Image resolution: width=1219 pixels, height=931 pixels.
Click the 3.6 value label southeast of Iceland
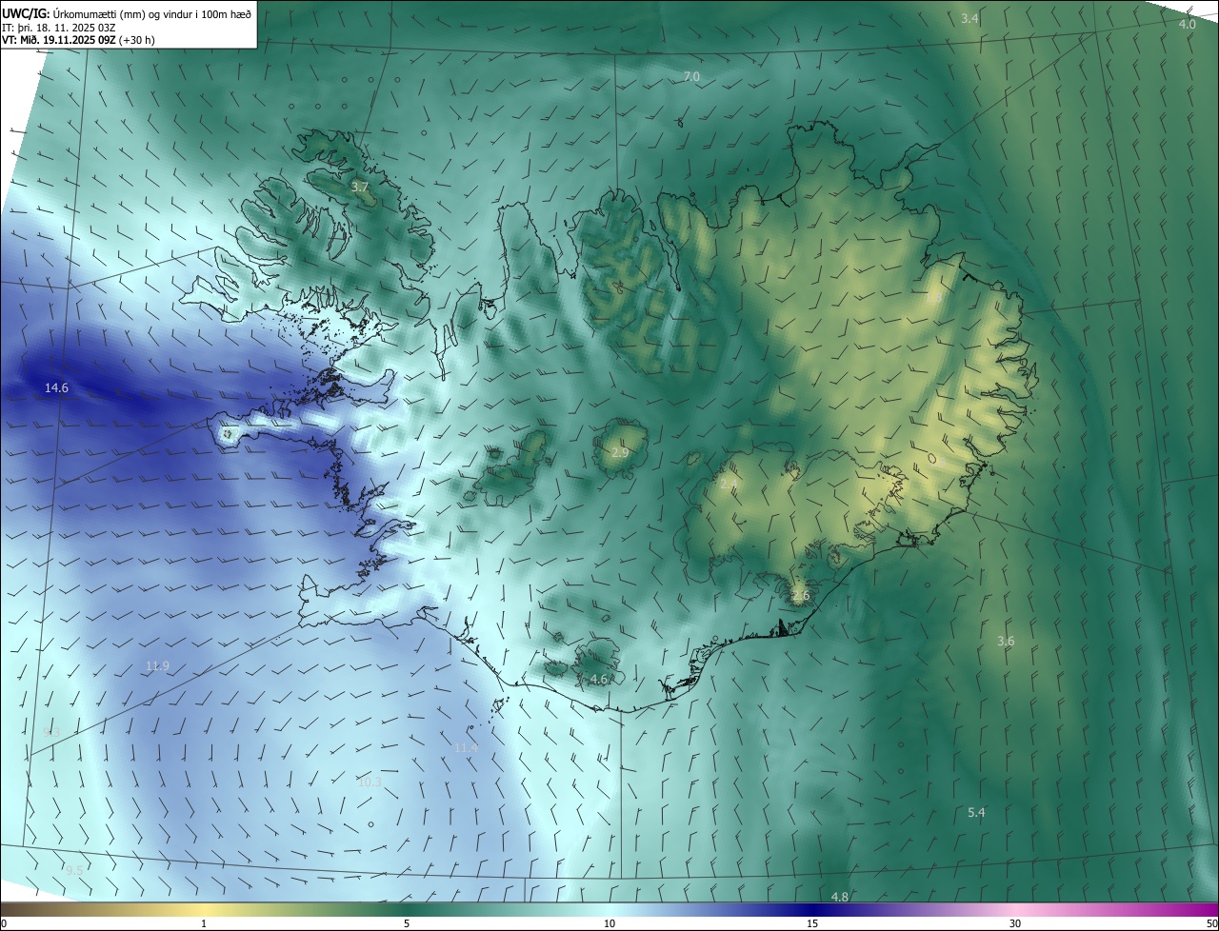tap(1006, 641)
